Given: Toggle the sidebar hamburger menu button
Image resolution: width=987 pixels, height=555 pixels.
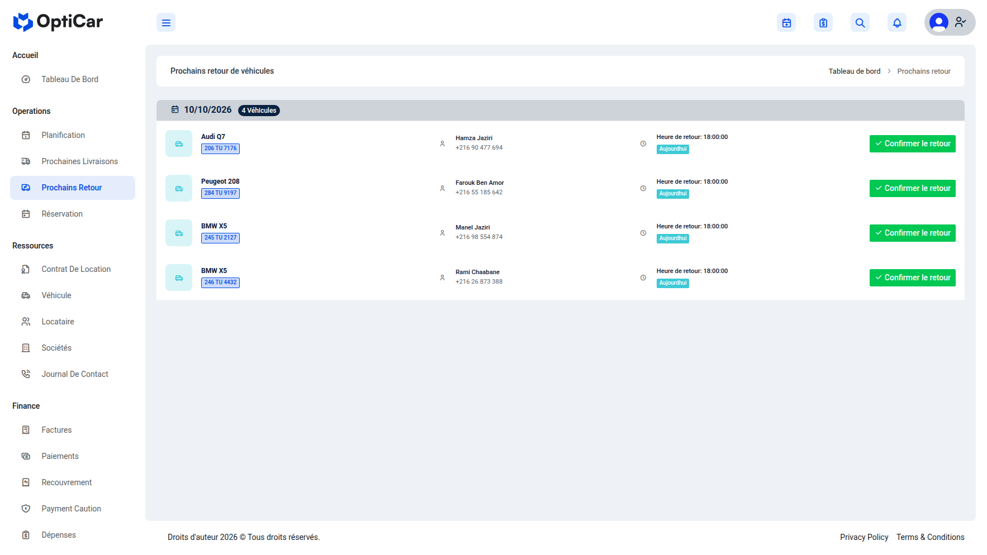Looking at the screenshot, I should coord(166,23).
